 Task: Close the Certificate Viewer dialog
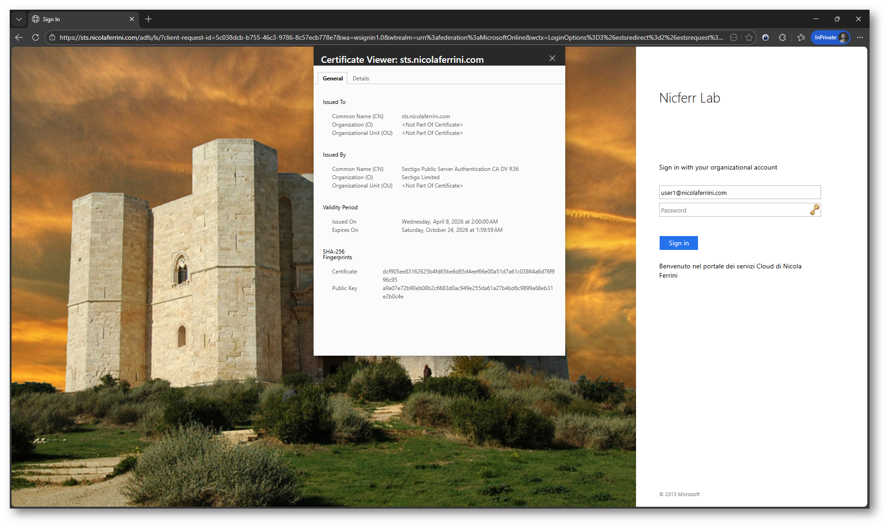click(x=552, y=58)
